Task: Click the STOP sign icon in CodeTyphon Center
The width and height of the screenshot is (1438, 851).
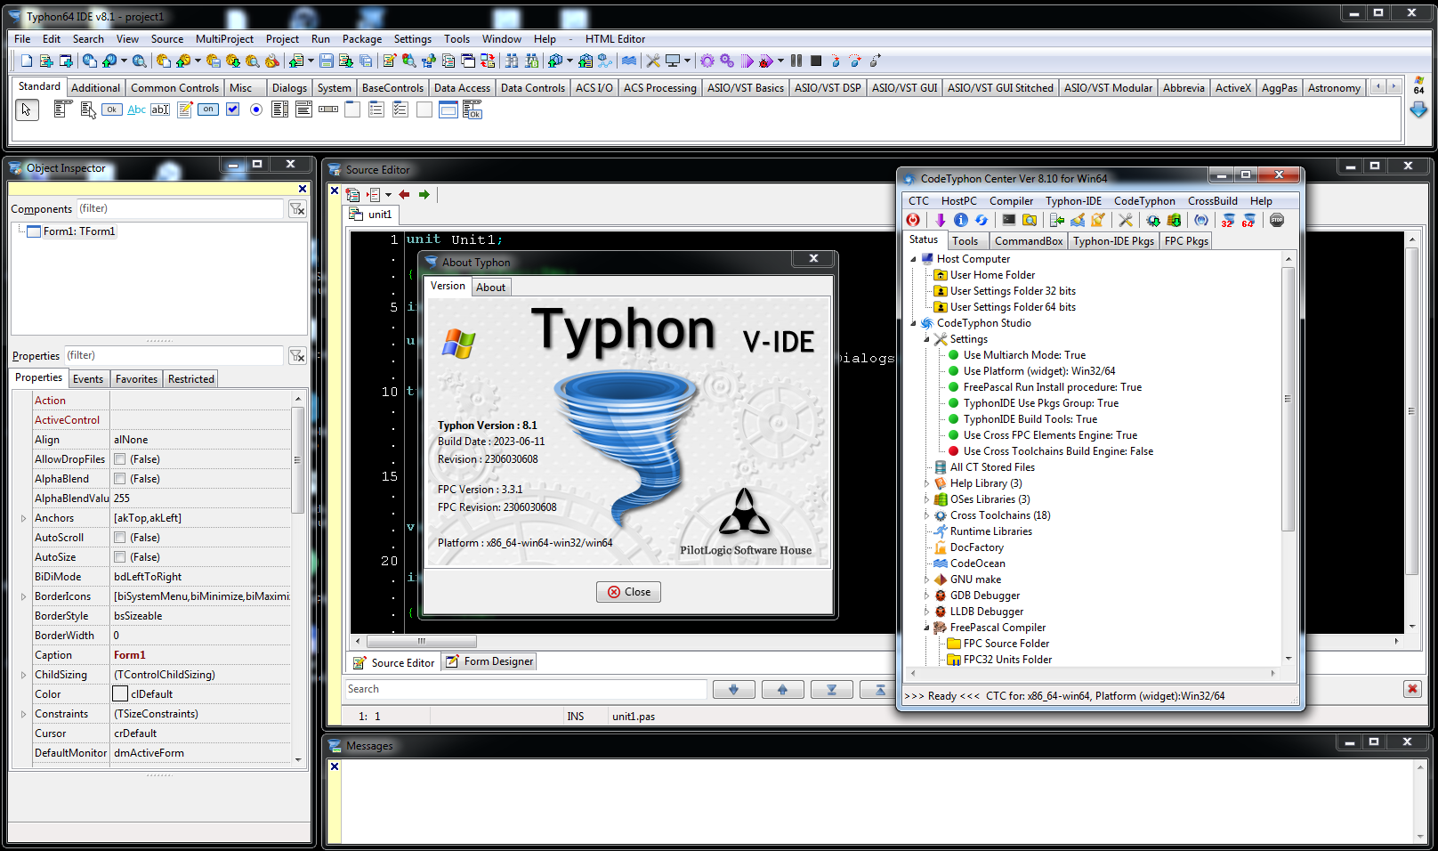Action: [x=1277, y=220]
